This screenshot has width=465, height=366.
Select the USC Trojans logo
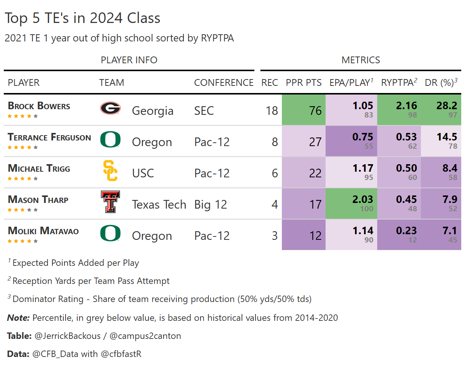pos(110,171)
